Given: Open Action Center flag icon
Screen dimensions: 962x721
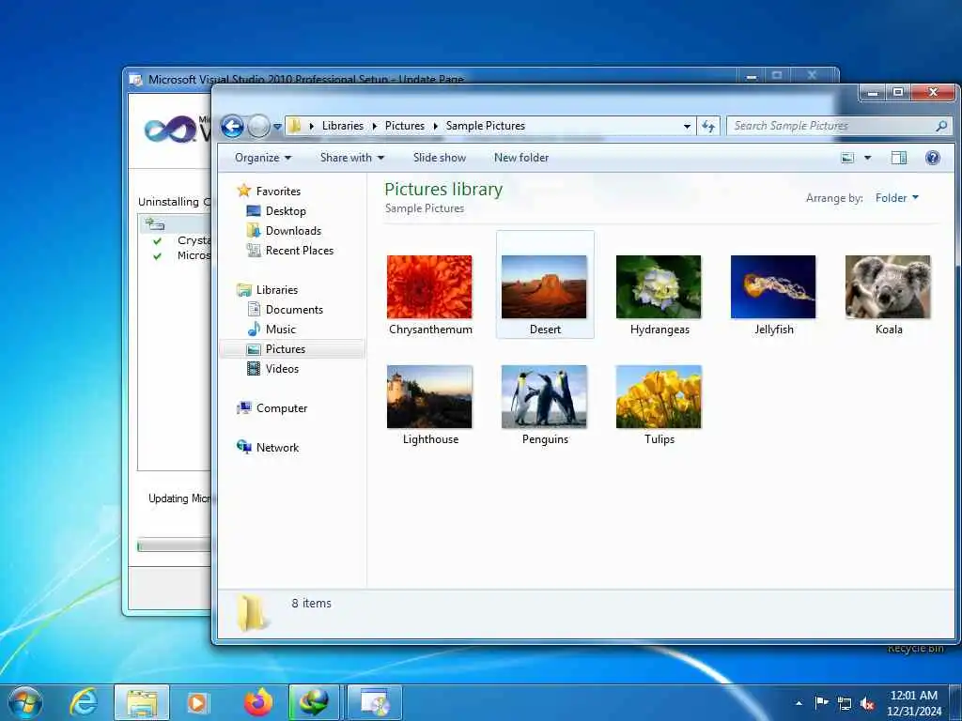Looking at the screenshot, I should [x=821, y=702].
